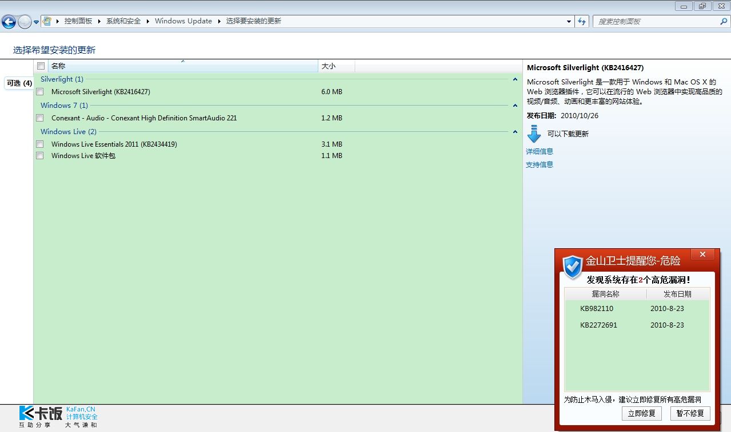Click 漏洞名称 column header

605,294
